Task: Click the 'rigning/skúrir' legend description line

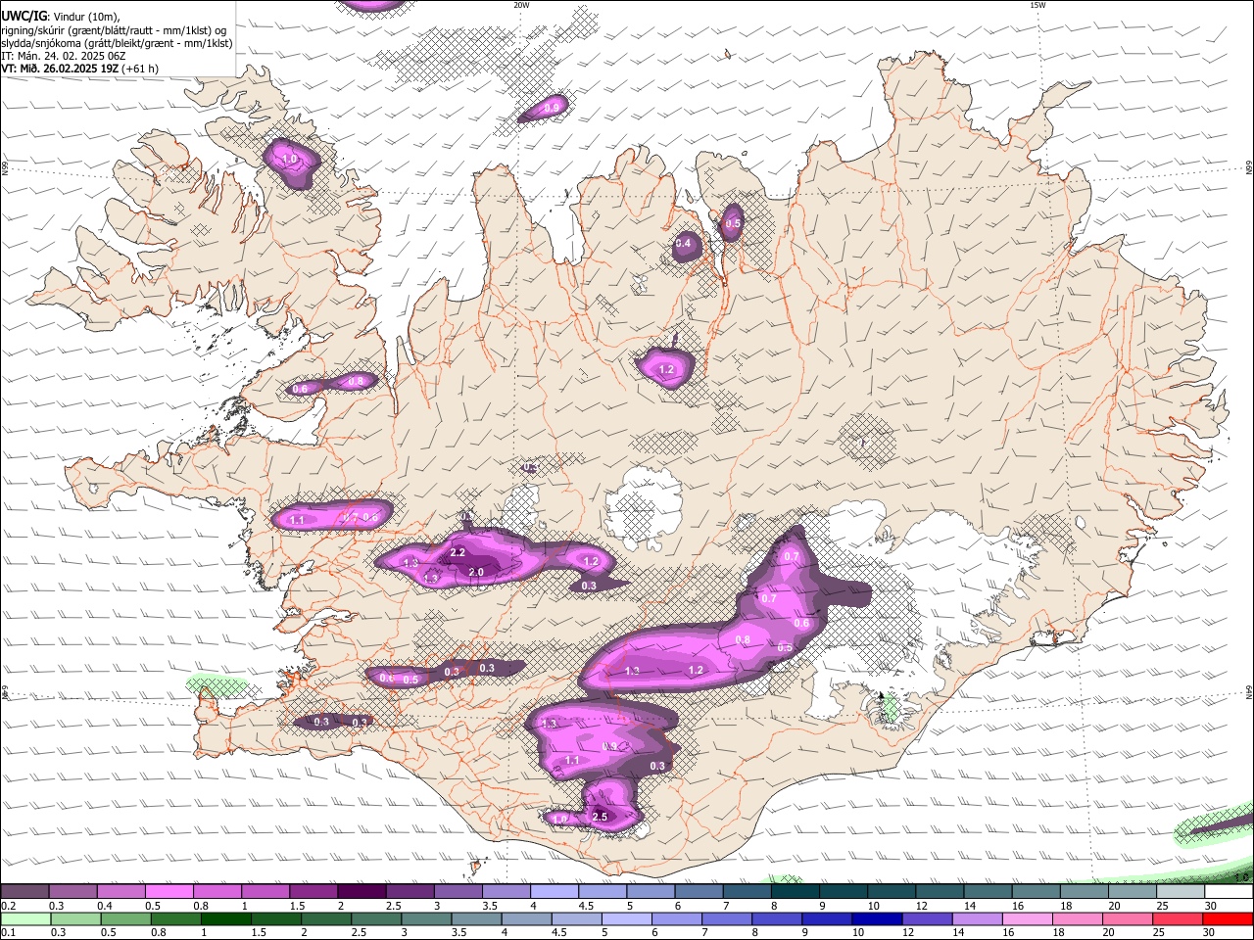Action: [114, 29]
